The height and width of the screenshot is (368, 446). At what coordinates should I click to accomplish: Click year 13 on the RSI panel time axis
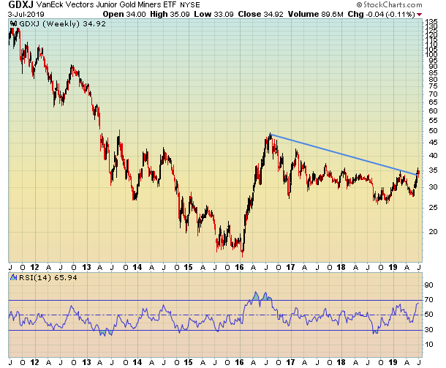[86, 362]
